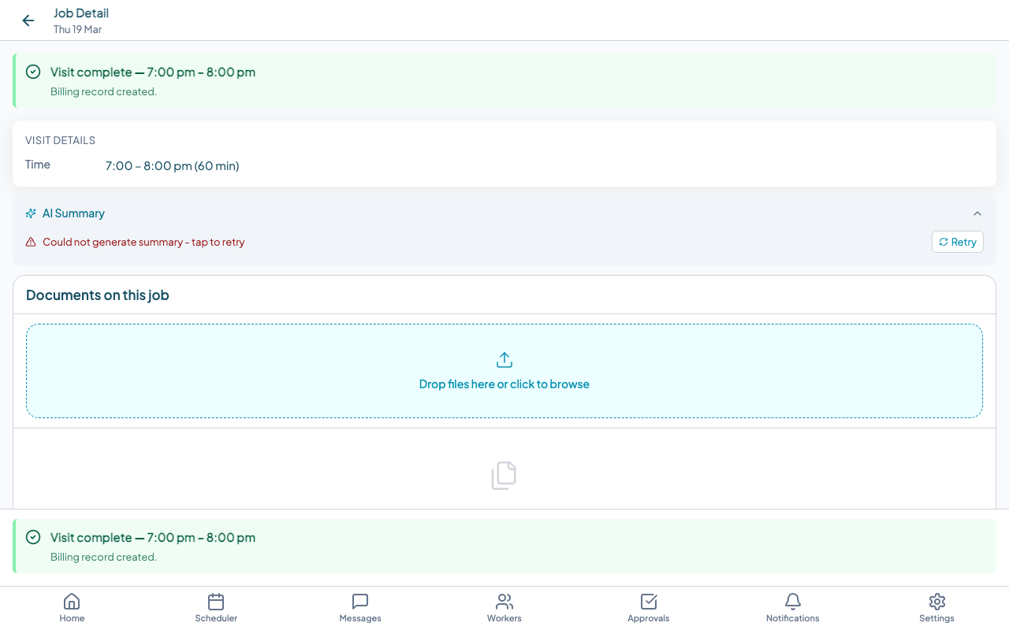
Task: Click the AI Summary heading
Action: point(73,213)
